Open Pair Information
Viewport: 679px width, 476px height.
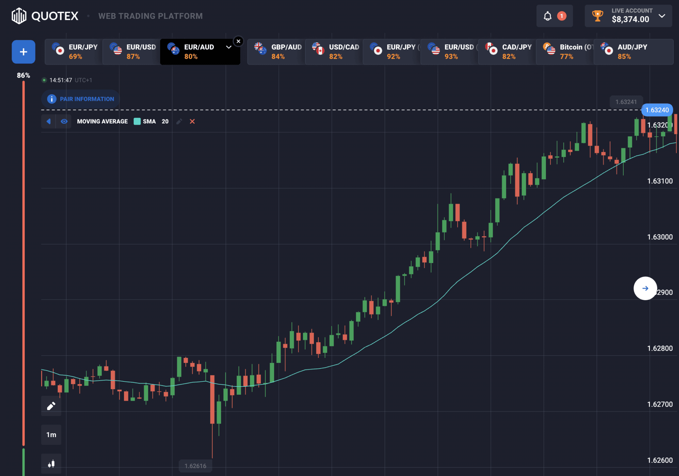coord(81,99)
